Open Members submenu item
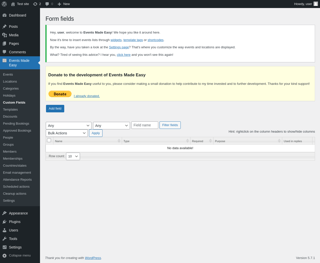The image size is (320, 263). click(10, 152)
